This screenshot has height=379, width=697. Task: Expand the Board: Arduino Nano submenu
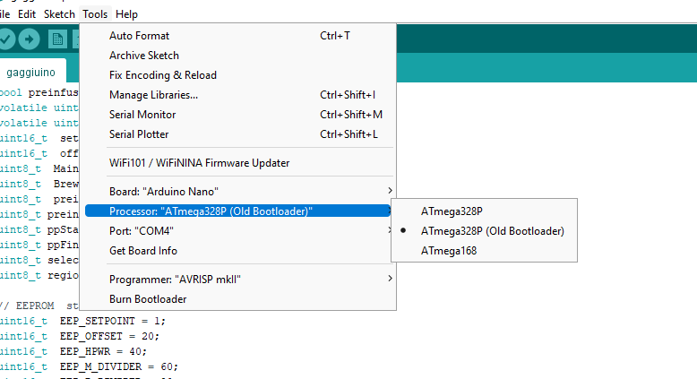[238, 192]
